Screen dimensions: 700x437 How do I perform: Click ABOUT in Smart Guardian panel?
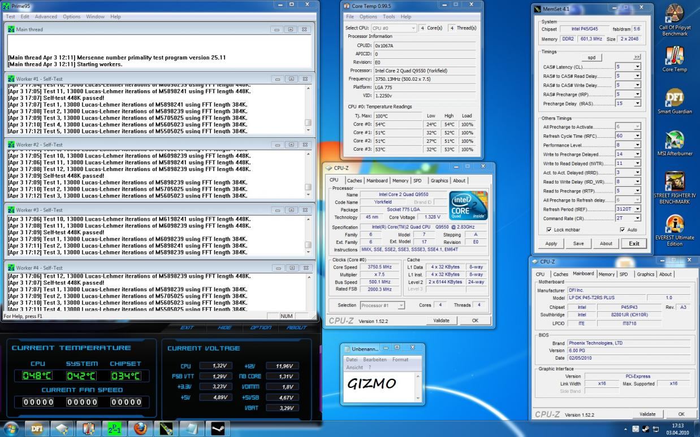point(296,327)
